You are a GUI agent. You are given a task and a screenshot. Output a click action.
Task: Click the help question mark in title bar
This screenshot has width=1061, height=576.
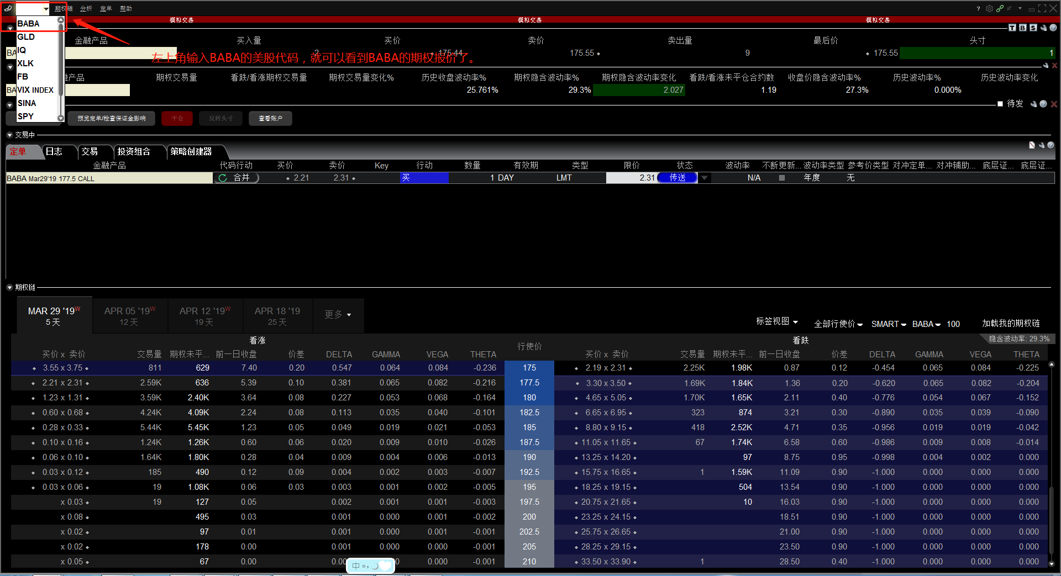tap(978, 8)
